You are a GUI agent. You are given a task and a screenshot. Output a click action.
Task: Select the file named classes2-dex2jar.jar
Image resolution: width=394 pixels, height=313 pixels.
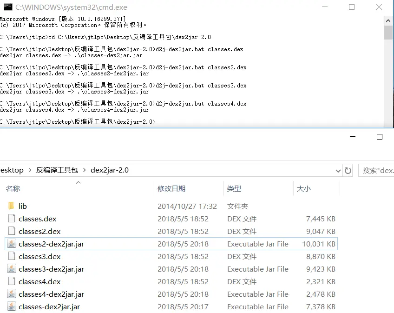pyautogui.click(x=51, y=244)
